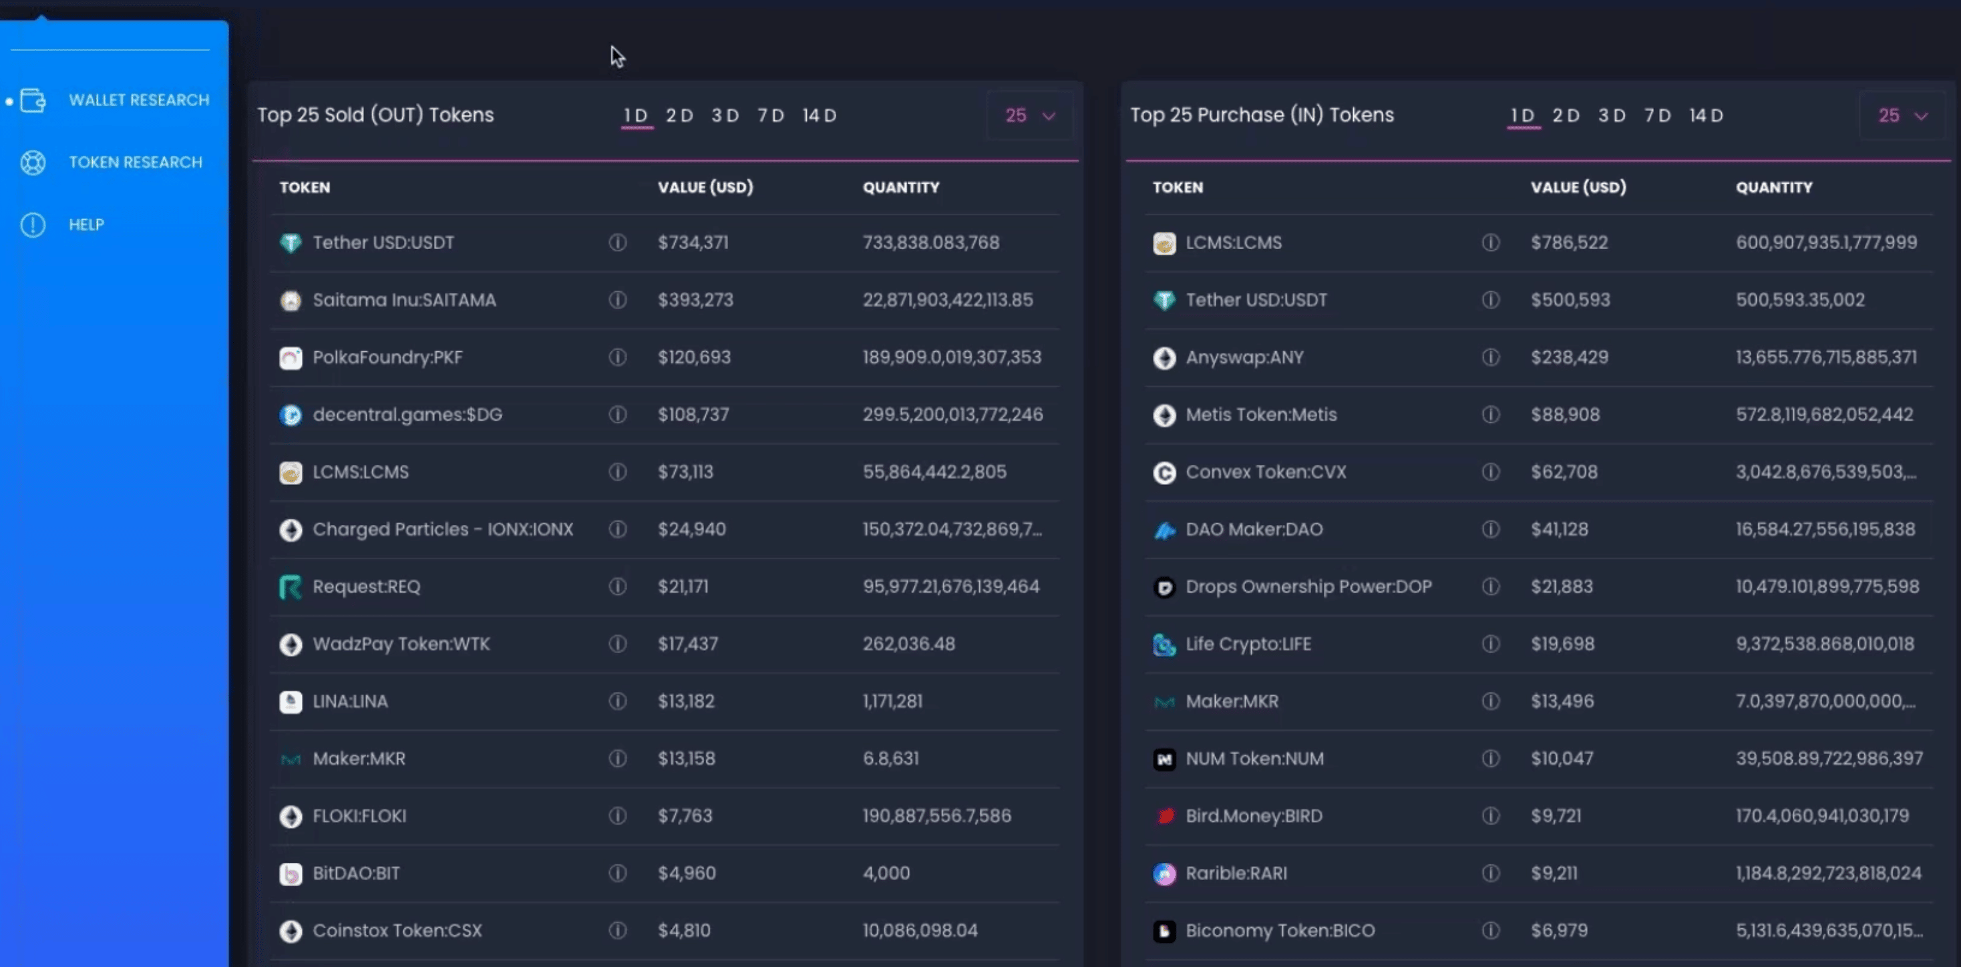Screen dimensions: 1961x967
Task: Select 1 D tab in Purchase Tokens panel
Action: click(x=1524, y=116)
